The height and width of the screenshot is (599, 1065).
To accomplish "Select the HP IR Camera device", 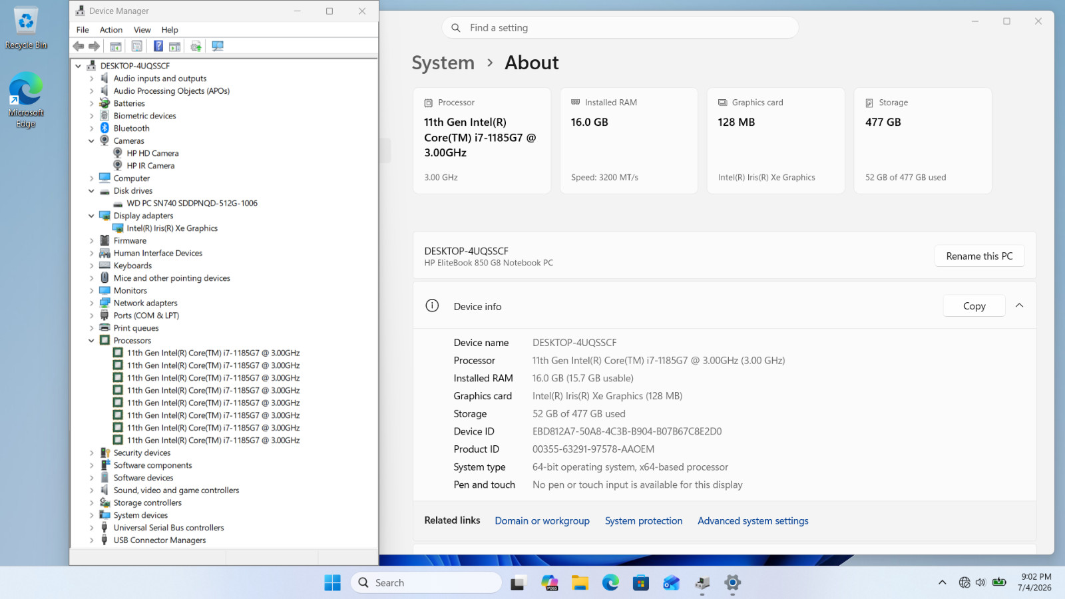I will (x=150, y=166).
